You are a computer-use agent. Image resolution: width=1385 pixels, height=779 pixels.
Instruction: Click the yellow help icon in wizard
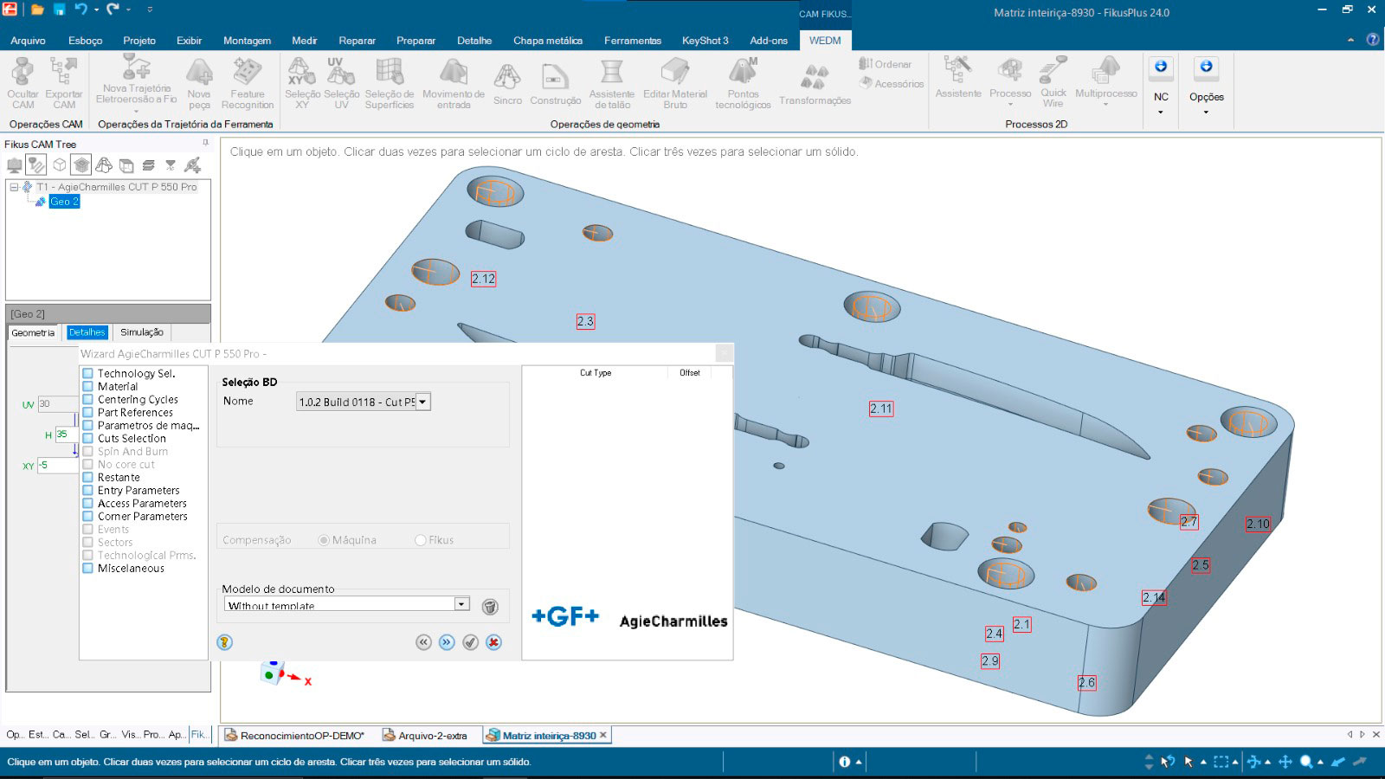click(224, 642)
